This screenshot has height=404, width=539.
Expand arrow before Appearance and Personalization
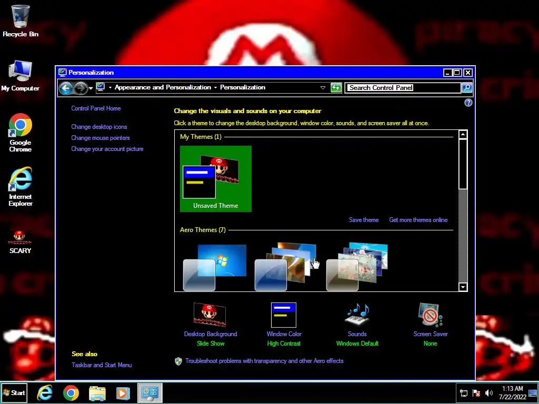[110, 88]
